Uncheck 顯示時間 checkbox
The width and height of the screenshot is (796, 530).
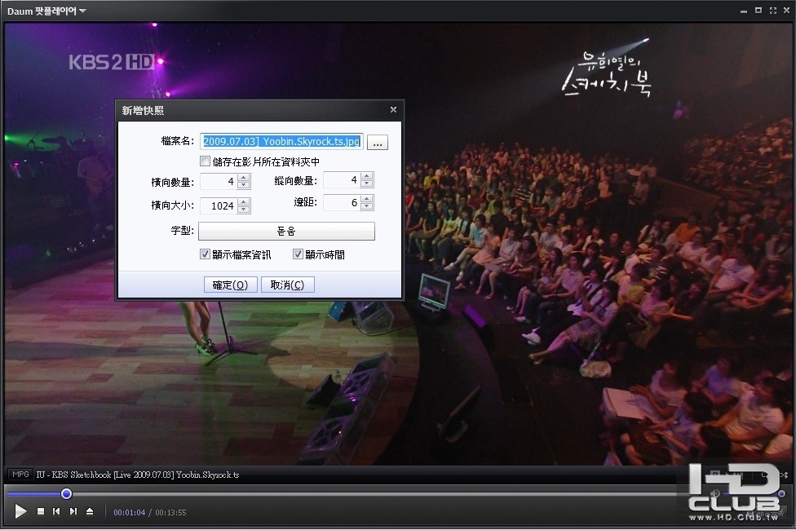coord(298,254)
